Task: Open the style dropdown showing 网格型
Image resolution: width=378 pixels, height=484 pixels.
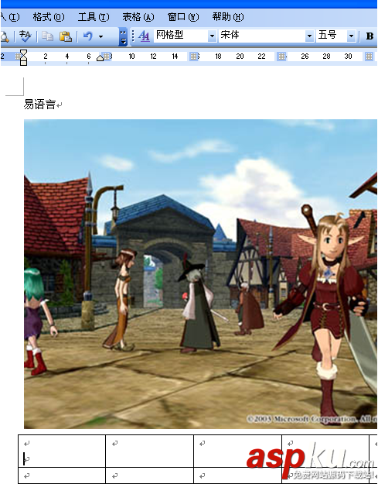Action: click(x=212, y=36)
